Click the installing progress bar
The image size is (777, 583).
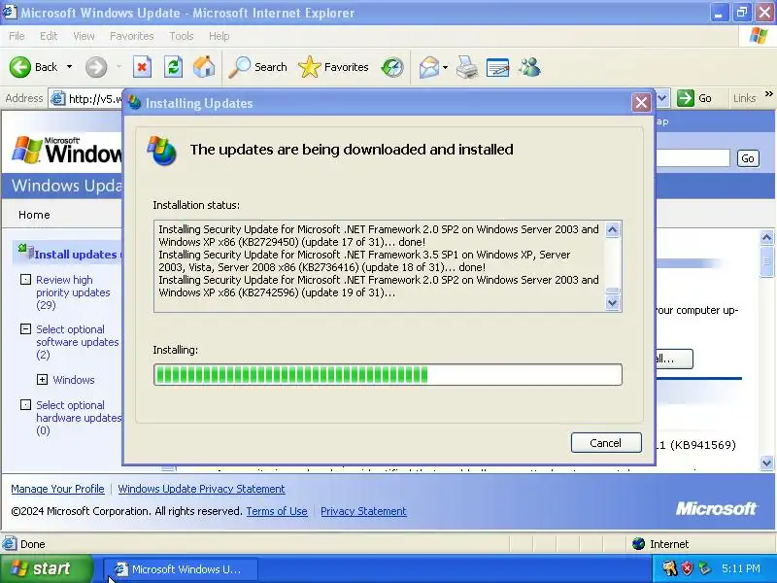(388, 374)
